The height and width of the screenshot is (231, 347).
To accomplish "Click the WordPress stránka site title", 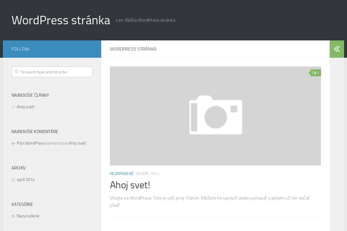I will [61, 20].
